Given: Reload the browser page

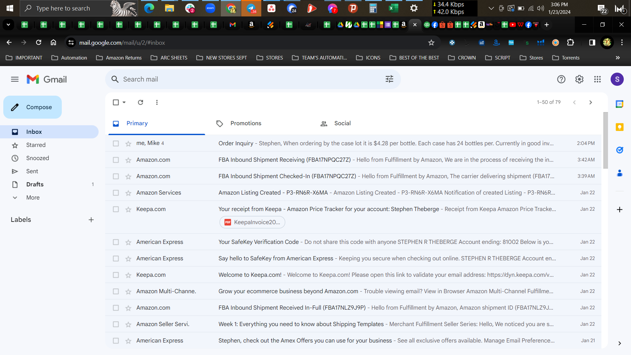Looking at the screenshot, I should [x=38, y=42].
